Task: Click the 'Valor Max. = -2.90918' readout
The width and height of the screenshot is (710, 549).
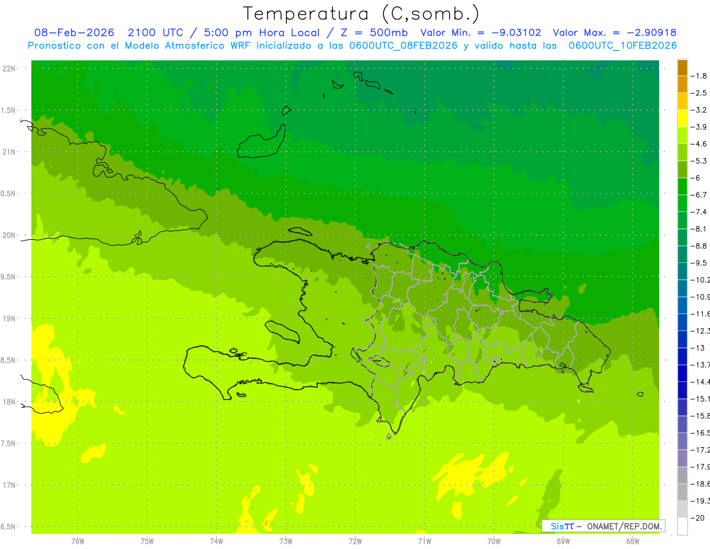Action: tap(615, 33)
